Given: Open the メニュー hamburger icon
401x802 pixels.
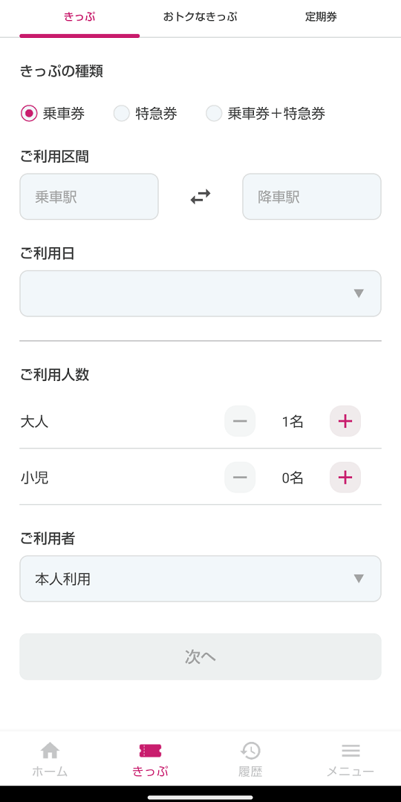Looking at the screenshot, I should point(351,750).
